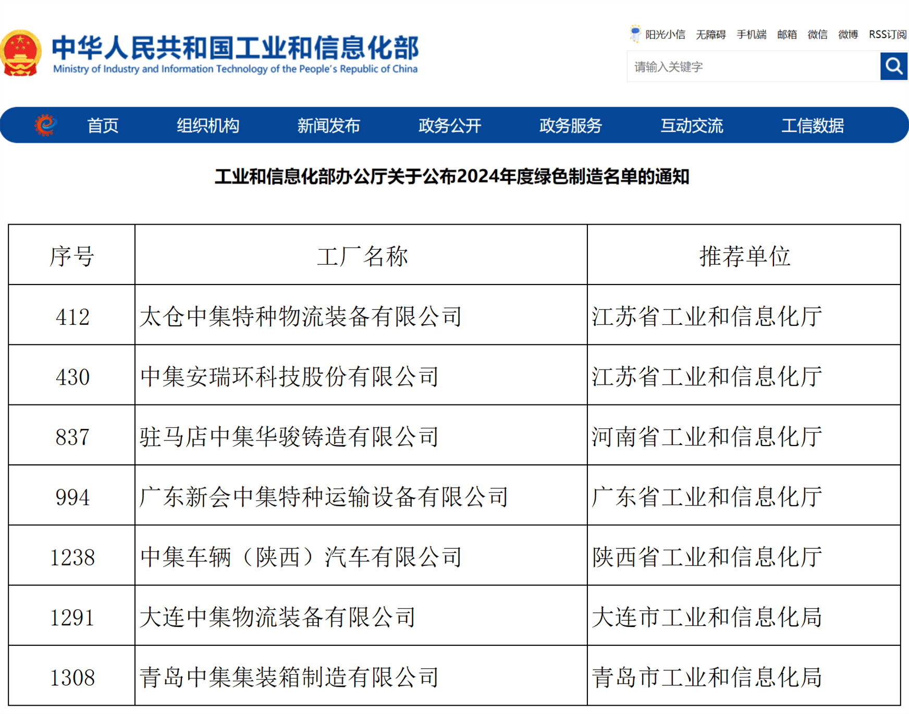Click the RSS订阅 link
Image resolution: width=909 pixels, height=714 pixels.
888,34
